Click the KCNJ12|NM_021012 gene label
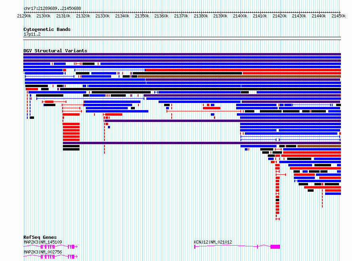 pos(213,242)
